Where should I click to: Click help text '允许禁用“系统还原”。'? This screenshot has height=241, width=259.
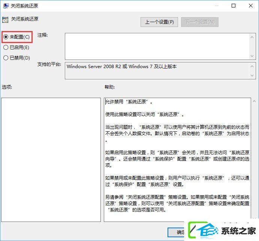[x=129, y=102]
